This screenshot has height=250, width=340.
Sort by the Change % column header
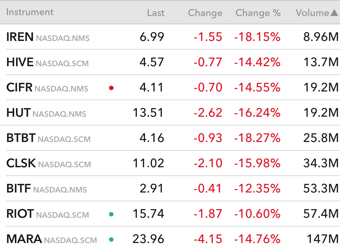point(258,13)
